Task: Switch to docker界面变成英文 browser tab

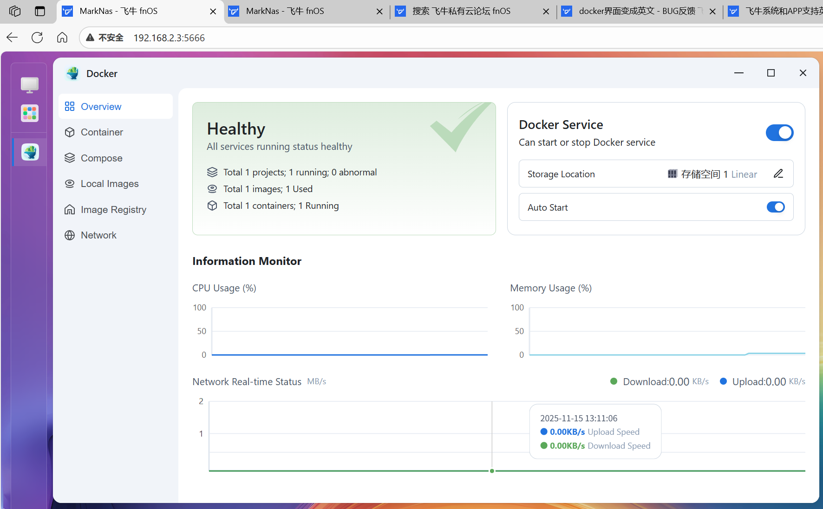Action: coord(636,11)
